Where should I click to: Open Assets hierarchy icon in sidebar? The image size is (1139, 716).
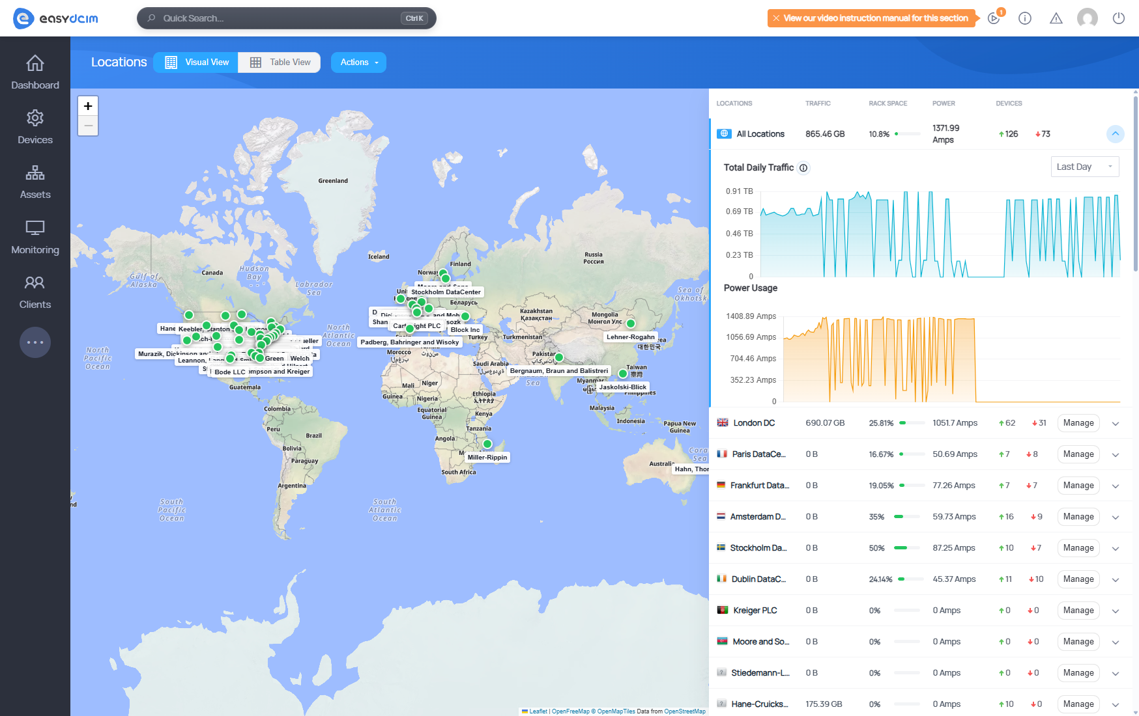(x=35, y=172)
